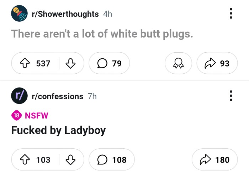Click the NSFW tag label
This screenshot has width=249, height=174.
click(36, 116)
